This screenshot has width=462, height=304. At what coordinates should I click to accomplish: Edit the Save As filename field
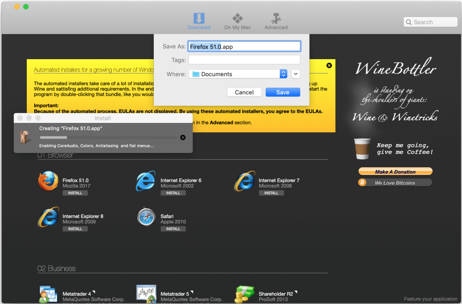pyautogui.click(x=244, y=47)
